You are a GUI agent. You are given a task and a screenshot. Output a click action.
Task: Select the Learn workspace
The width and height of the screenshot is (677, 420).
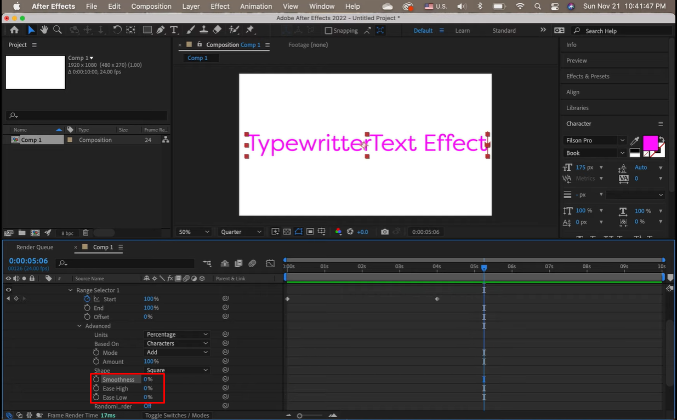[462, 31]
